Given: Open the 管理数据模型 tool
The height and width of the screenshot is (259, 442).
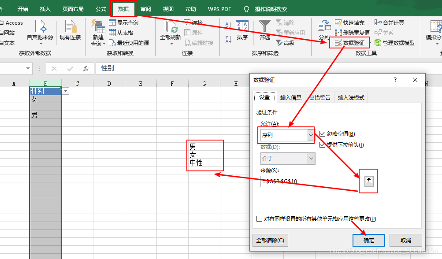Looking at the screenshot, I should pos(399,43).
